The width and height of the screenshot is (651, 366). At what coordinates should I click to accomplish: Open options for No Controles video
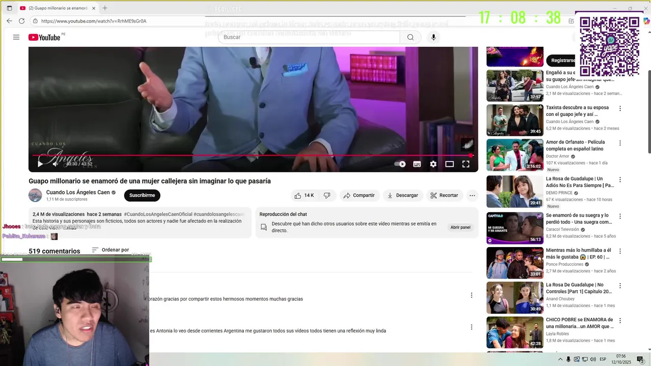(620, 286)
